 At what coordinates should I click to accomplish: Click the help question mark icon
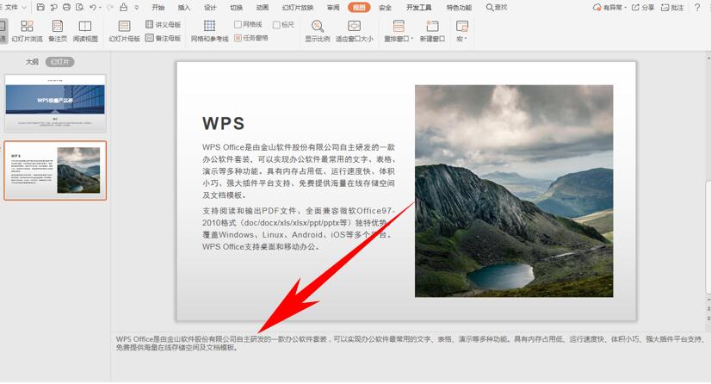pyautogui.click(x=697, y=7)
